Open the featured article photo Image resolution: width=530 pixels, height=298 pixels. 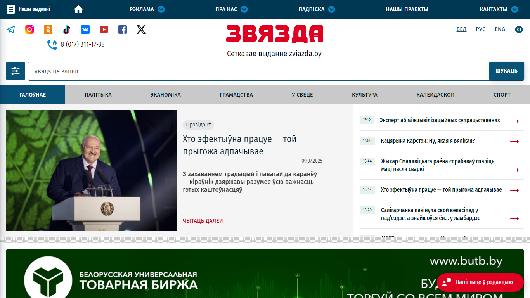91,171
